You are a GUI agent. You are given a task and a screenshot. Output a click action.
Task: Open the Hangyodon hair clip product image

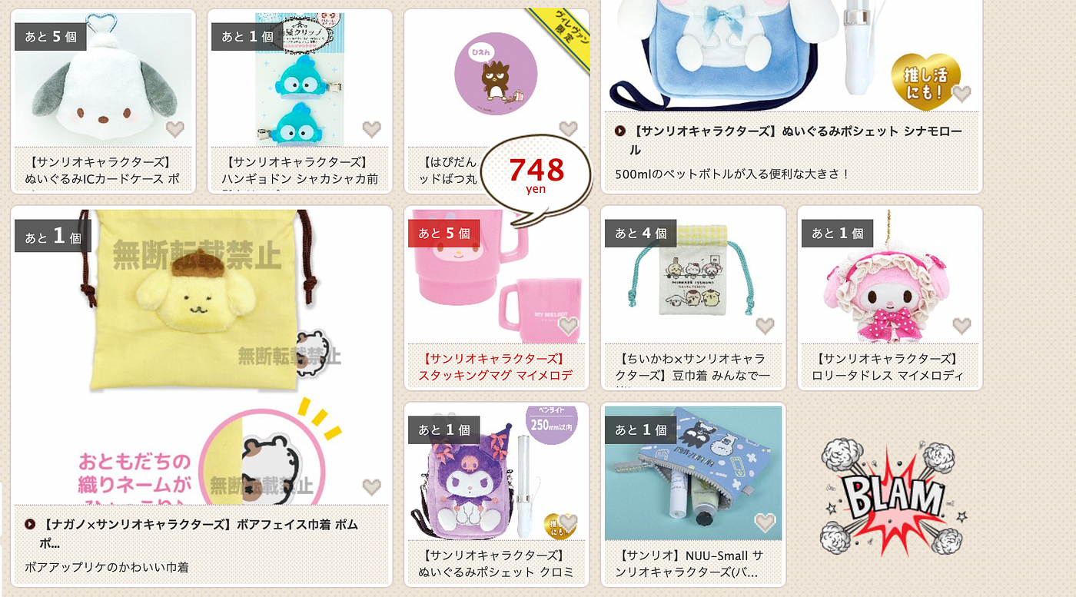300,80
